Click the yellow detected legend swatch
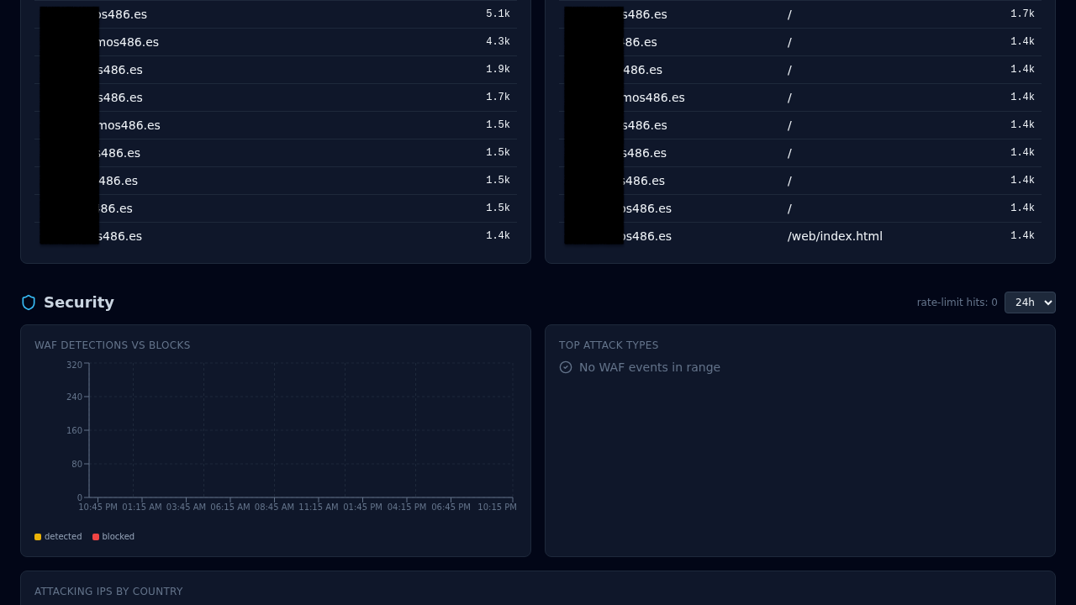The height and width of the screenshot is (605, 1076). click(38, 537)
